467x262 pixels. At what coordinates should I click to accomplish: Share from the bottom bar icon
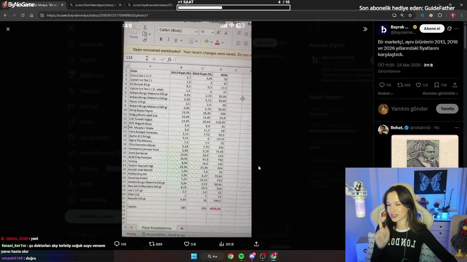coord(256,244)
